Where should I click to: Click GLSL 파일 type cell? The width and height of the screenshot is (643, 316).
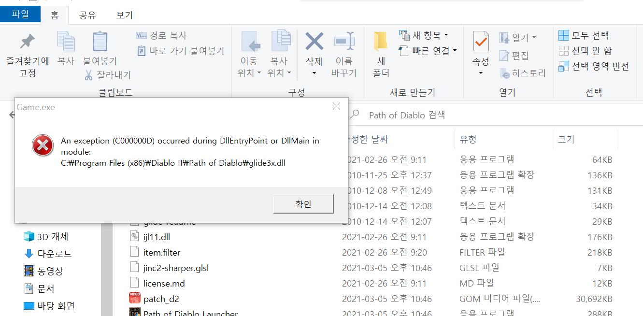pyautogui.click(x=479, y=268)
